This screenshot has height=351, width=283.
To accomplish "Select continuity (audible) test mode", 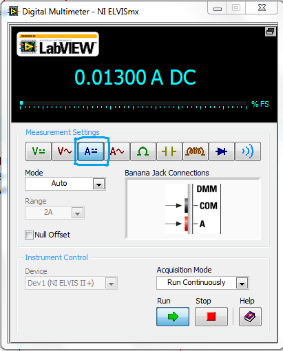I will [x=248, y=151].
